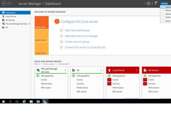Open the Local Server tile header

[x=123, y=70]
